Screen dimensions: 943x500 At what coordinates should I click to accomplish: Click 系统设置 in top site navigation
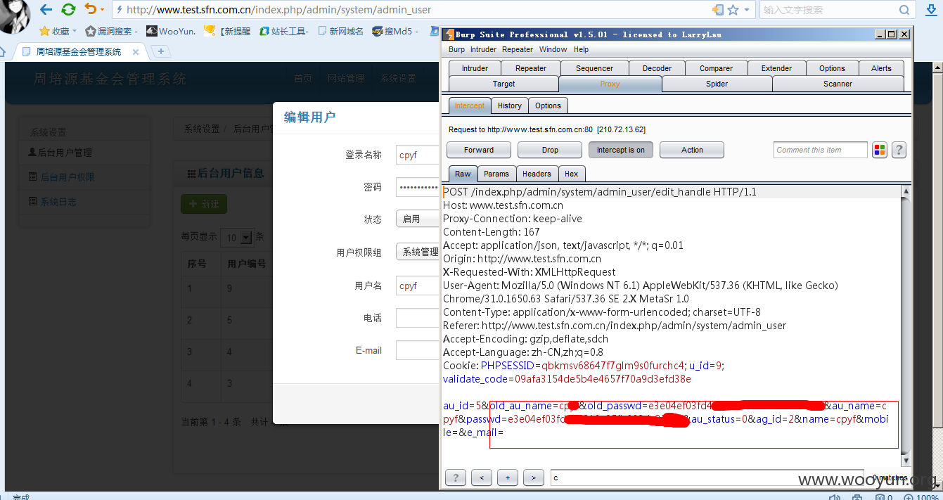pyautogui.click(x=398, y=79)
